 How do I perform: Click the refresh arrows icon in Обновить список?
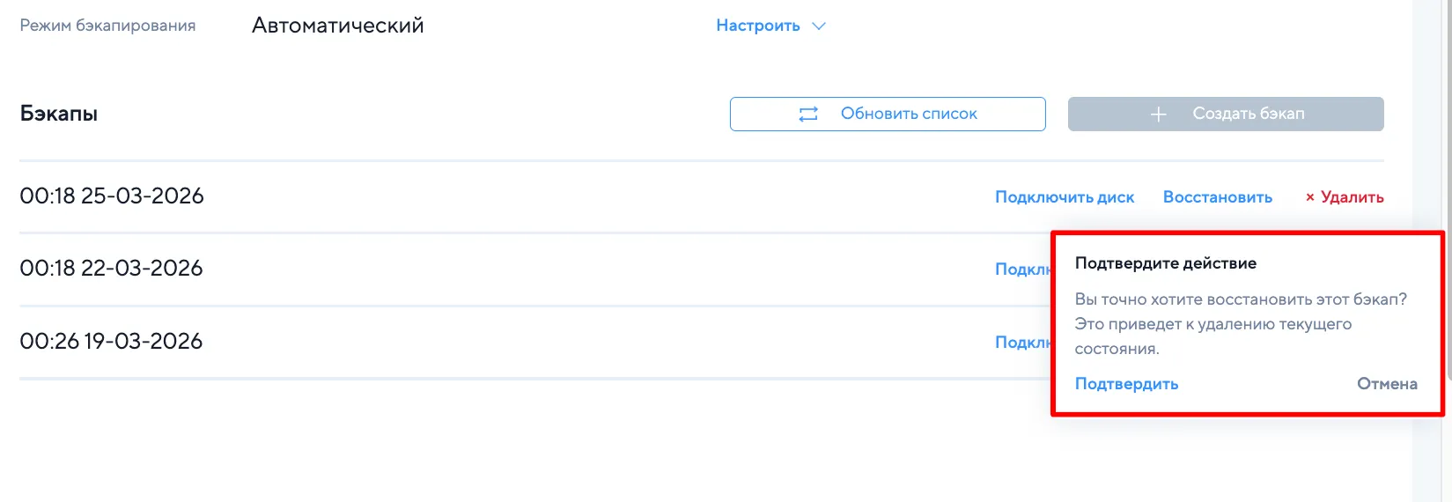point(808,114)
